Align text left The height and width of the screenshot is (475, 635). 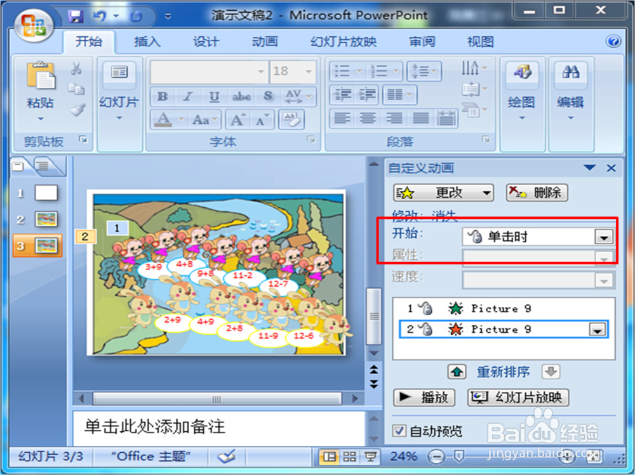click(x=342, y=119)
